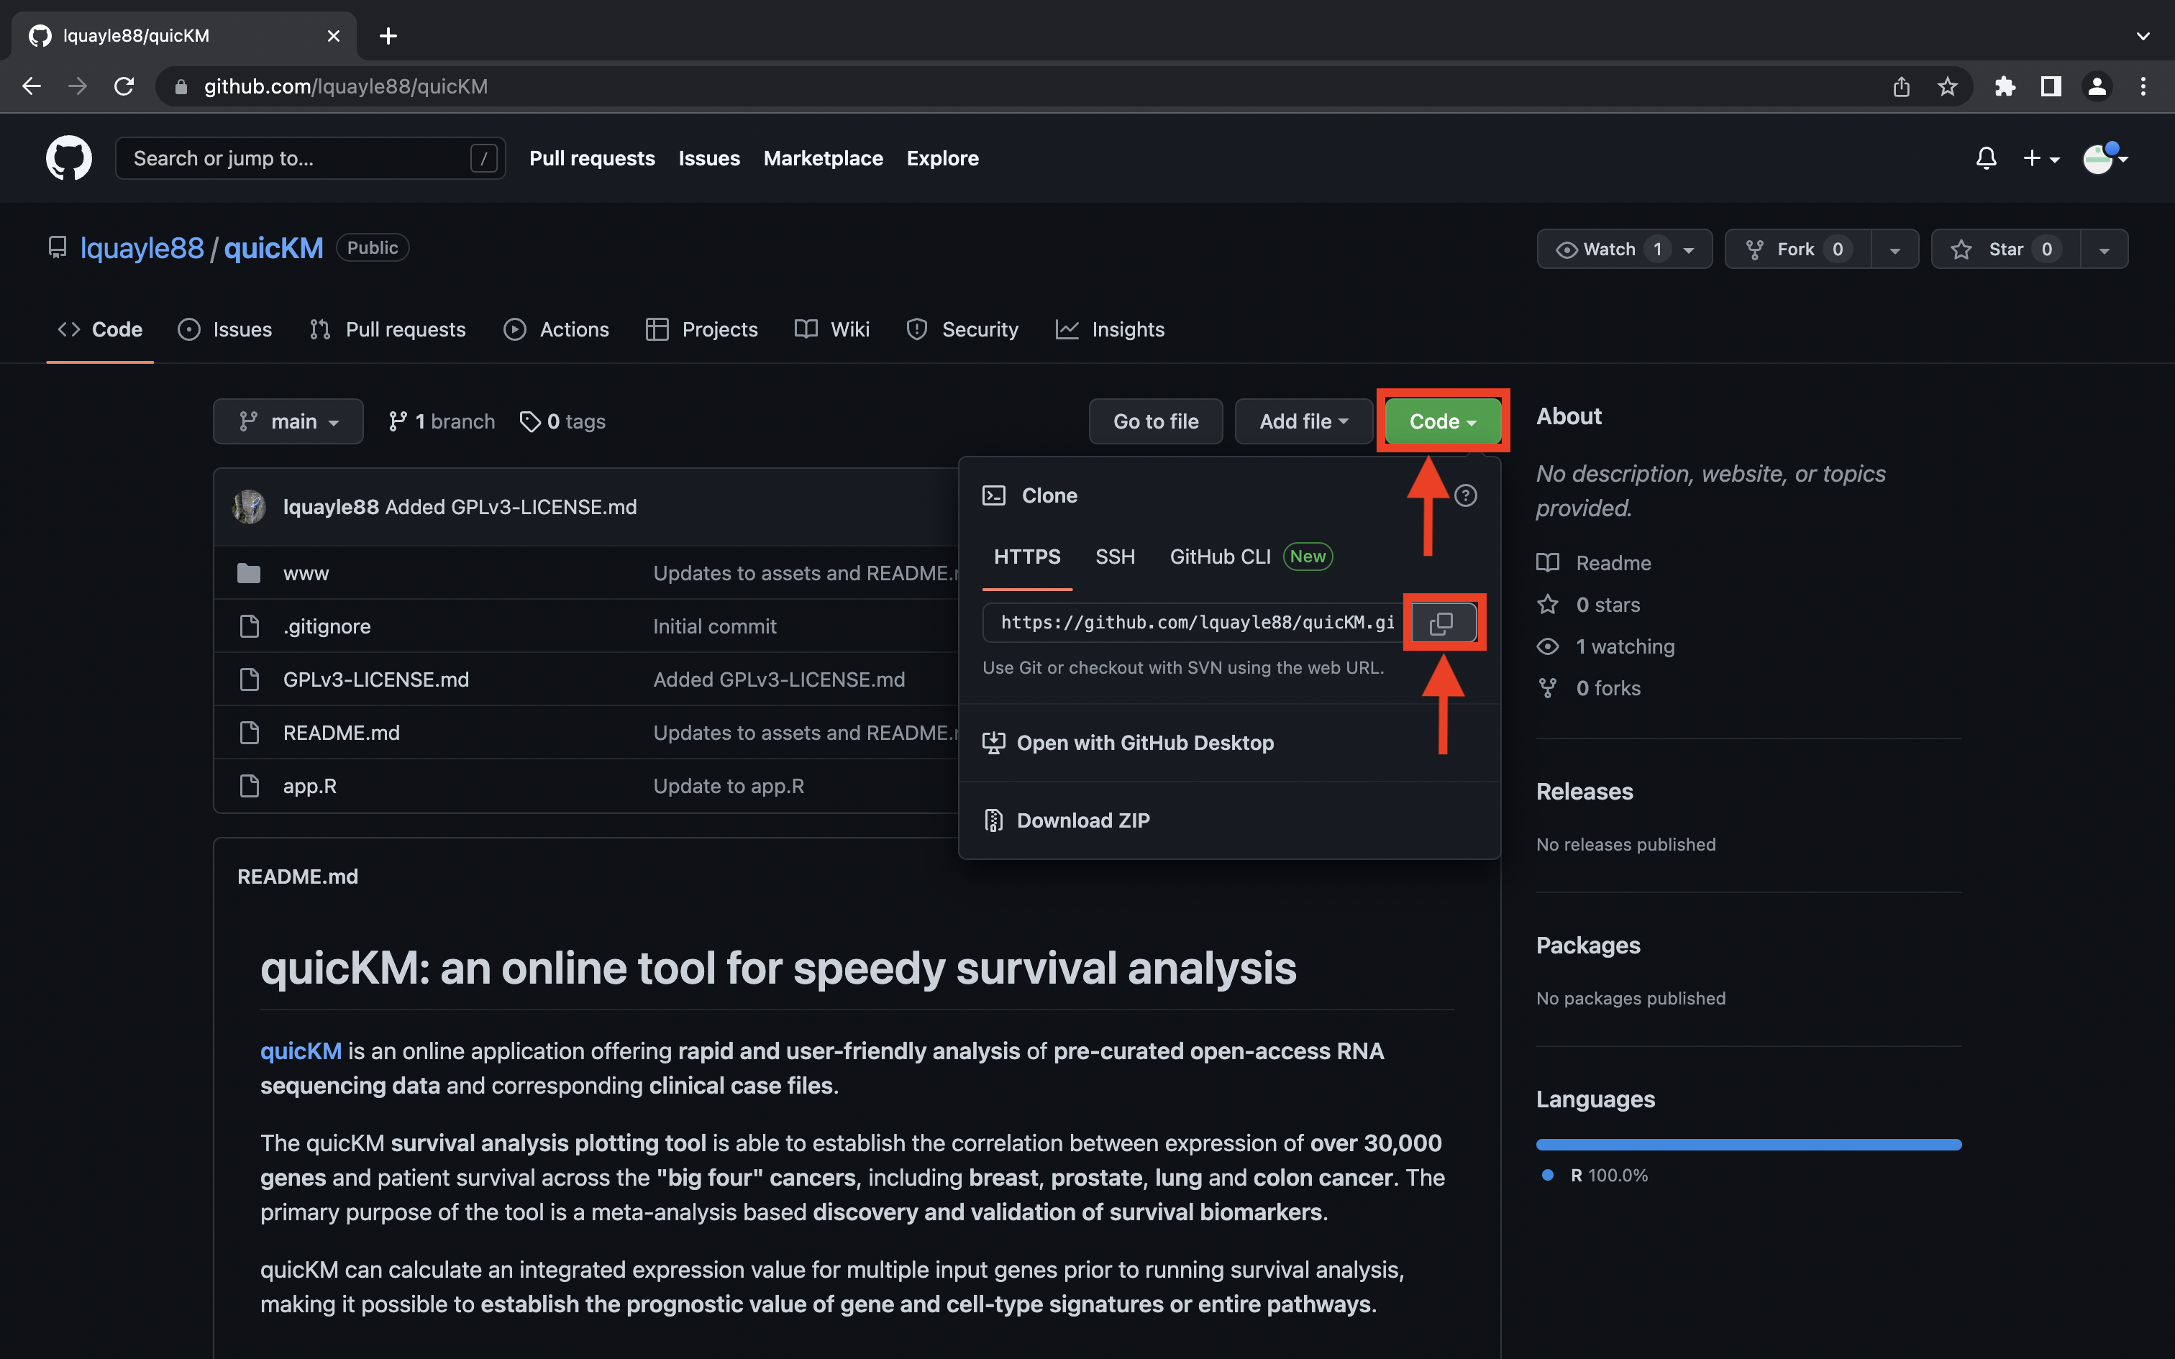Open the Chrome three-dot menu

pos(2143,86)
